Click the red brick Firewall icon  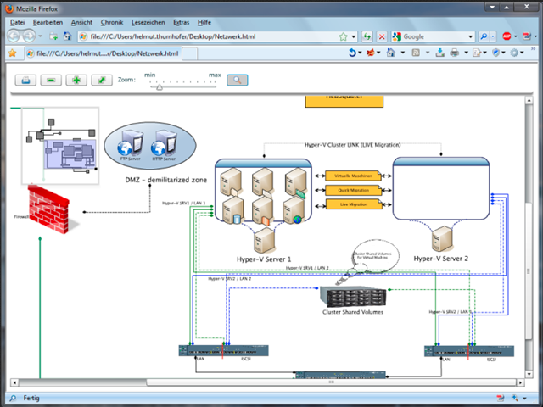click(49, 209)
